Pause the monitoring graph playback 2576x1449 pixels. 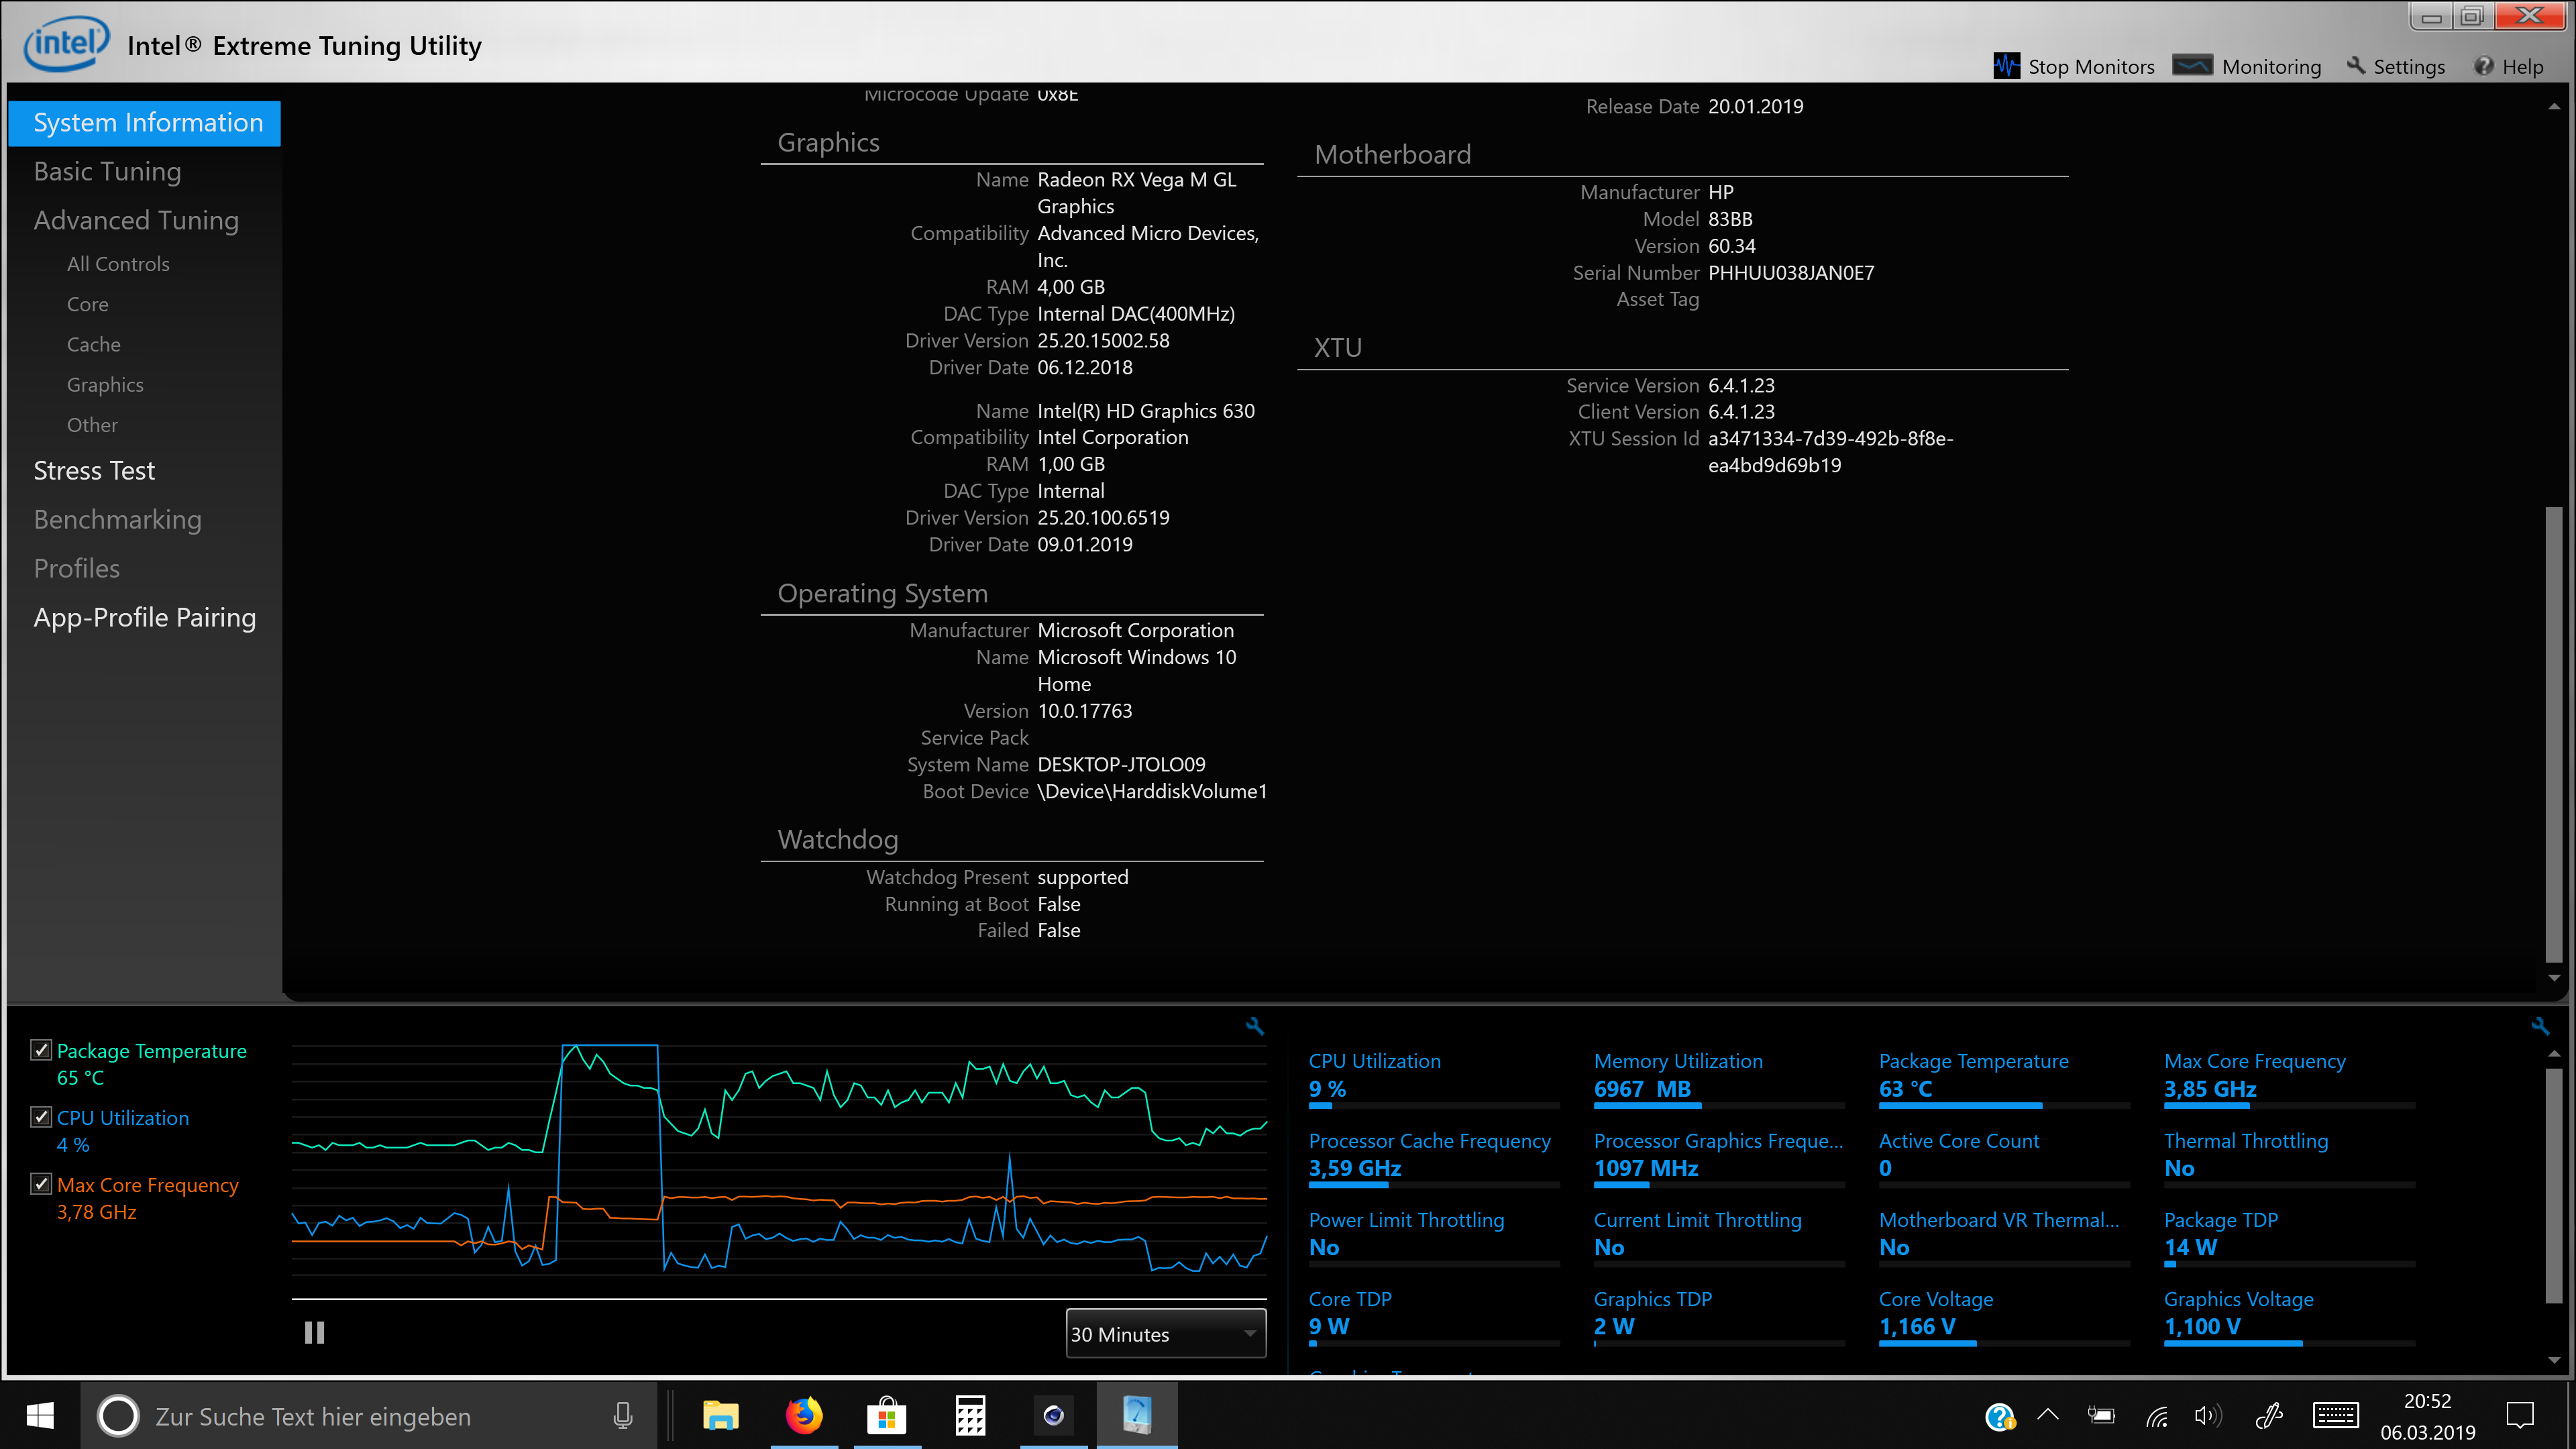pyautogui.click(x=314, y=1333)
